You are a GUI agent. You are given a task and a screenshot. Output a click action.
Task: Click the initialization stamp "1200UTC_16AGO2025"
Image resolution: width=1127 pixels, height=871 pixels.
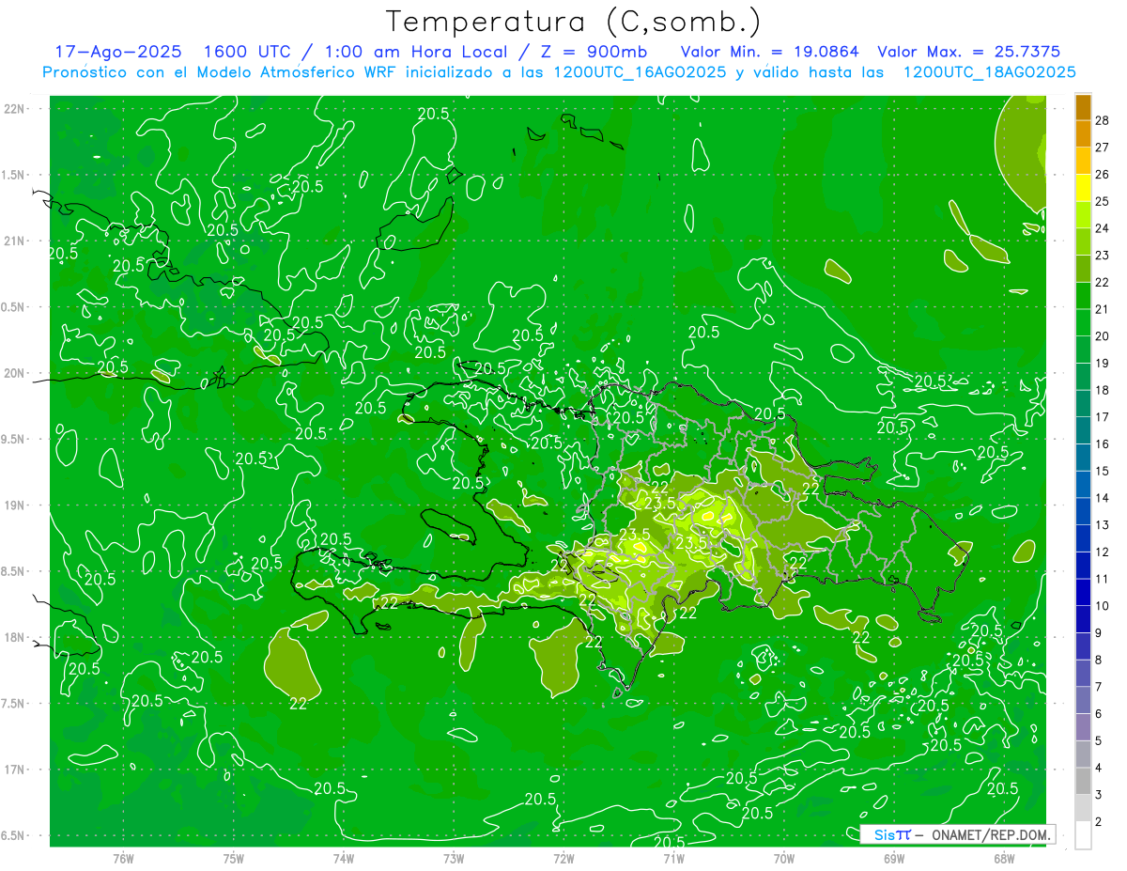(x=639, y=72)
